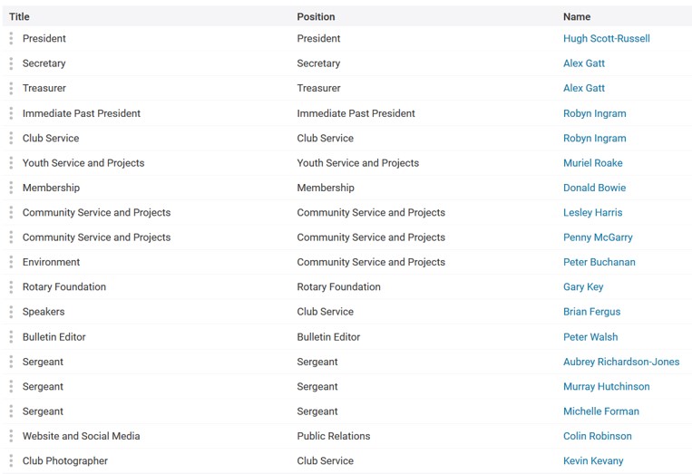This screenshot has height=474, width=692.
Task: Click the Muriel Roake name link
Action: (x=593, y=163)
